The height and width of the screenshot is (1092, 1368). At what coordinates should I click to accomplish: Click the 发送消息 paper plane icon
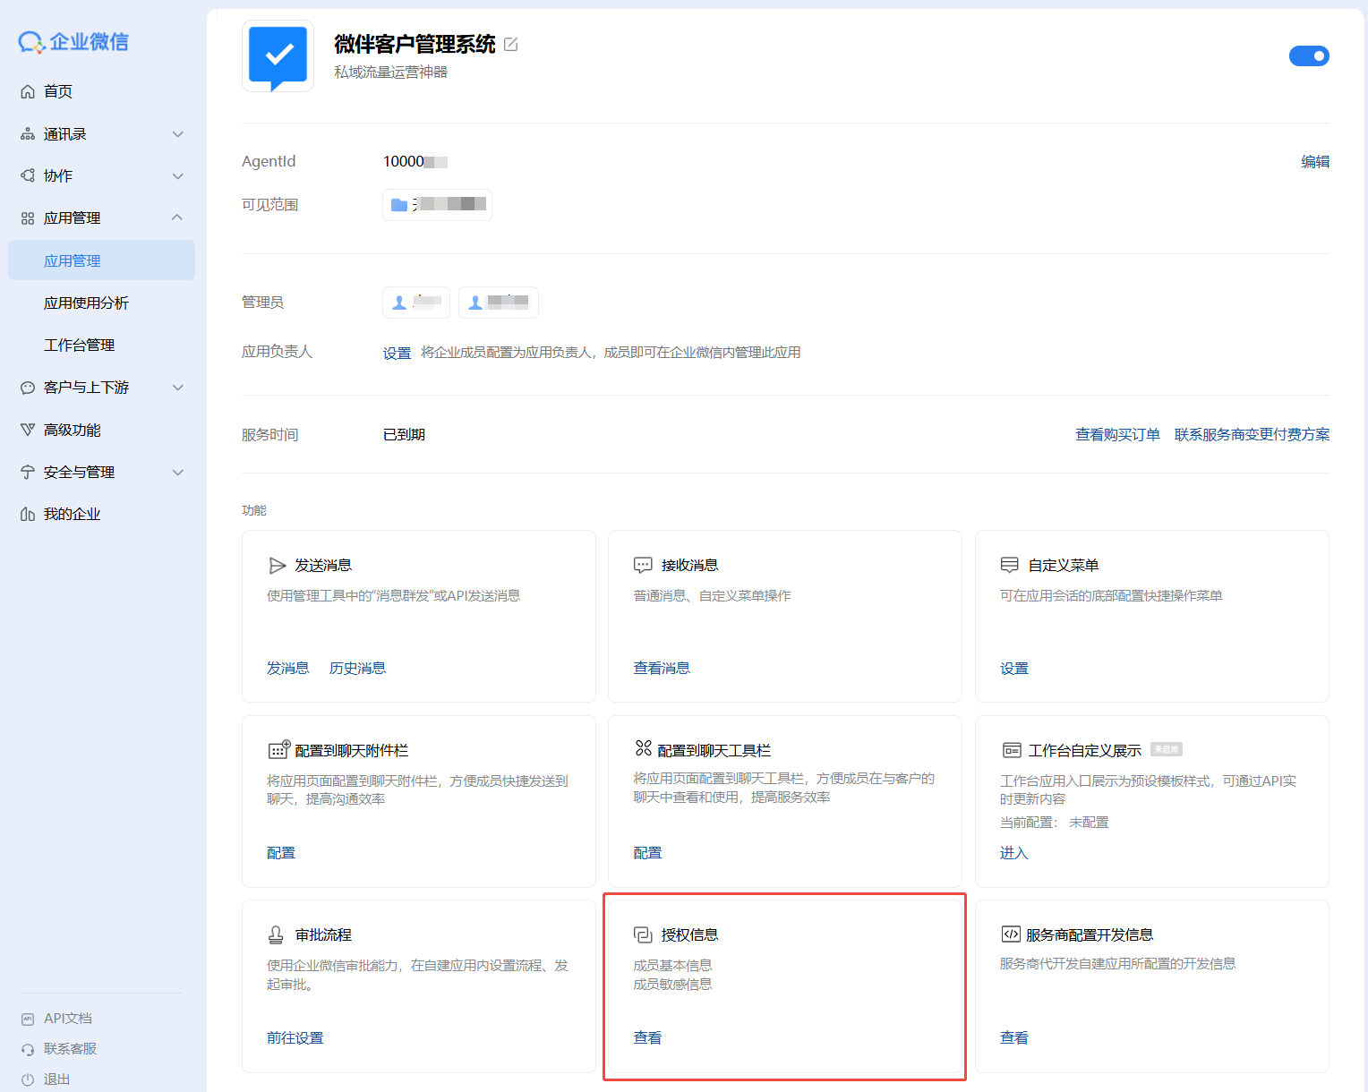click(x=278, y=566)
